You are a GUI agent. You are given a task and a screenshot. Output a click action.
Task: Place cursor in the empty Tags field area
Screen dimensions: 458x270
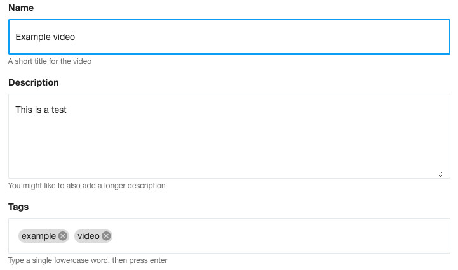pyautogui.click(x=280, y=236)
